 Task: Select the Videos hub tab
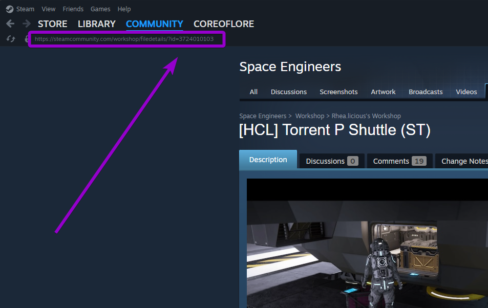tap(466, 92)
